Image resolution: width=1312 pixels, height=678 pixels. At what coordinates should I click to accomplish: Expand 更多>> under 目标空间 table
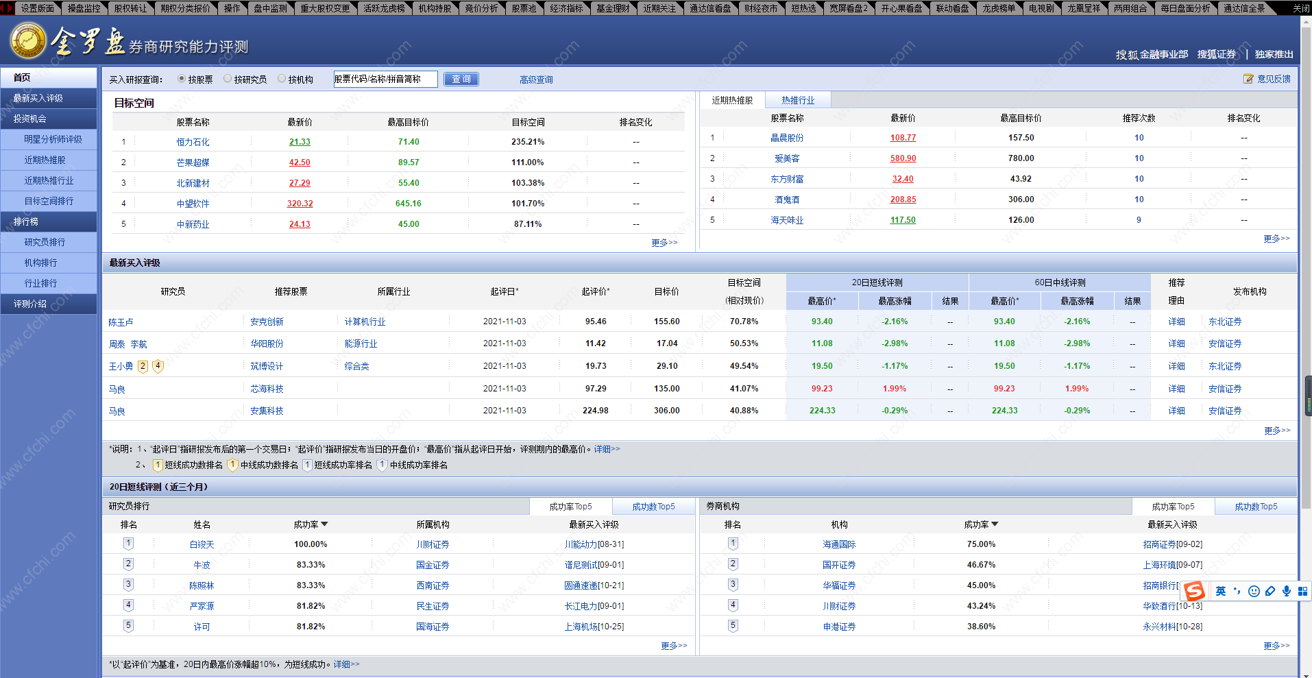coord(664,243)
